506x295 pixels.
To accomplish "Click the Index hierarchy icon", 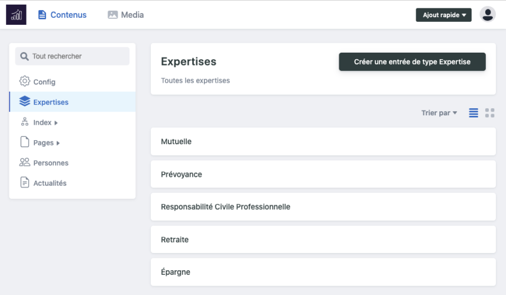I will 25,122.
